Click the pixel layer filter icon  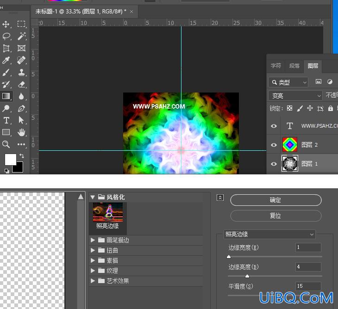[319, 81]
